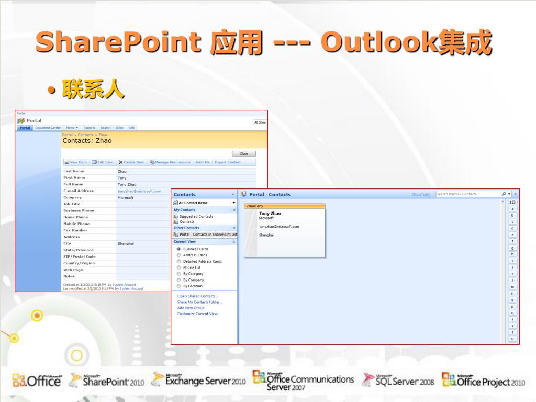Open the Wiki tab
This screenshot has height=402, width=536.
(x=131, y=128)
